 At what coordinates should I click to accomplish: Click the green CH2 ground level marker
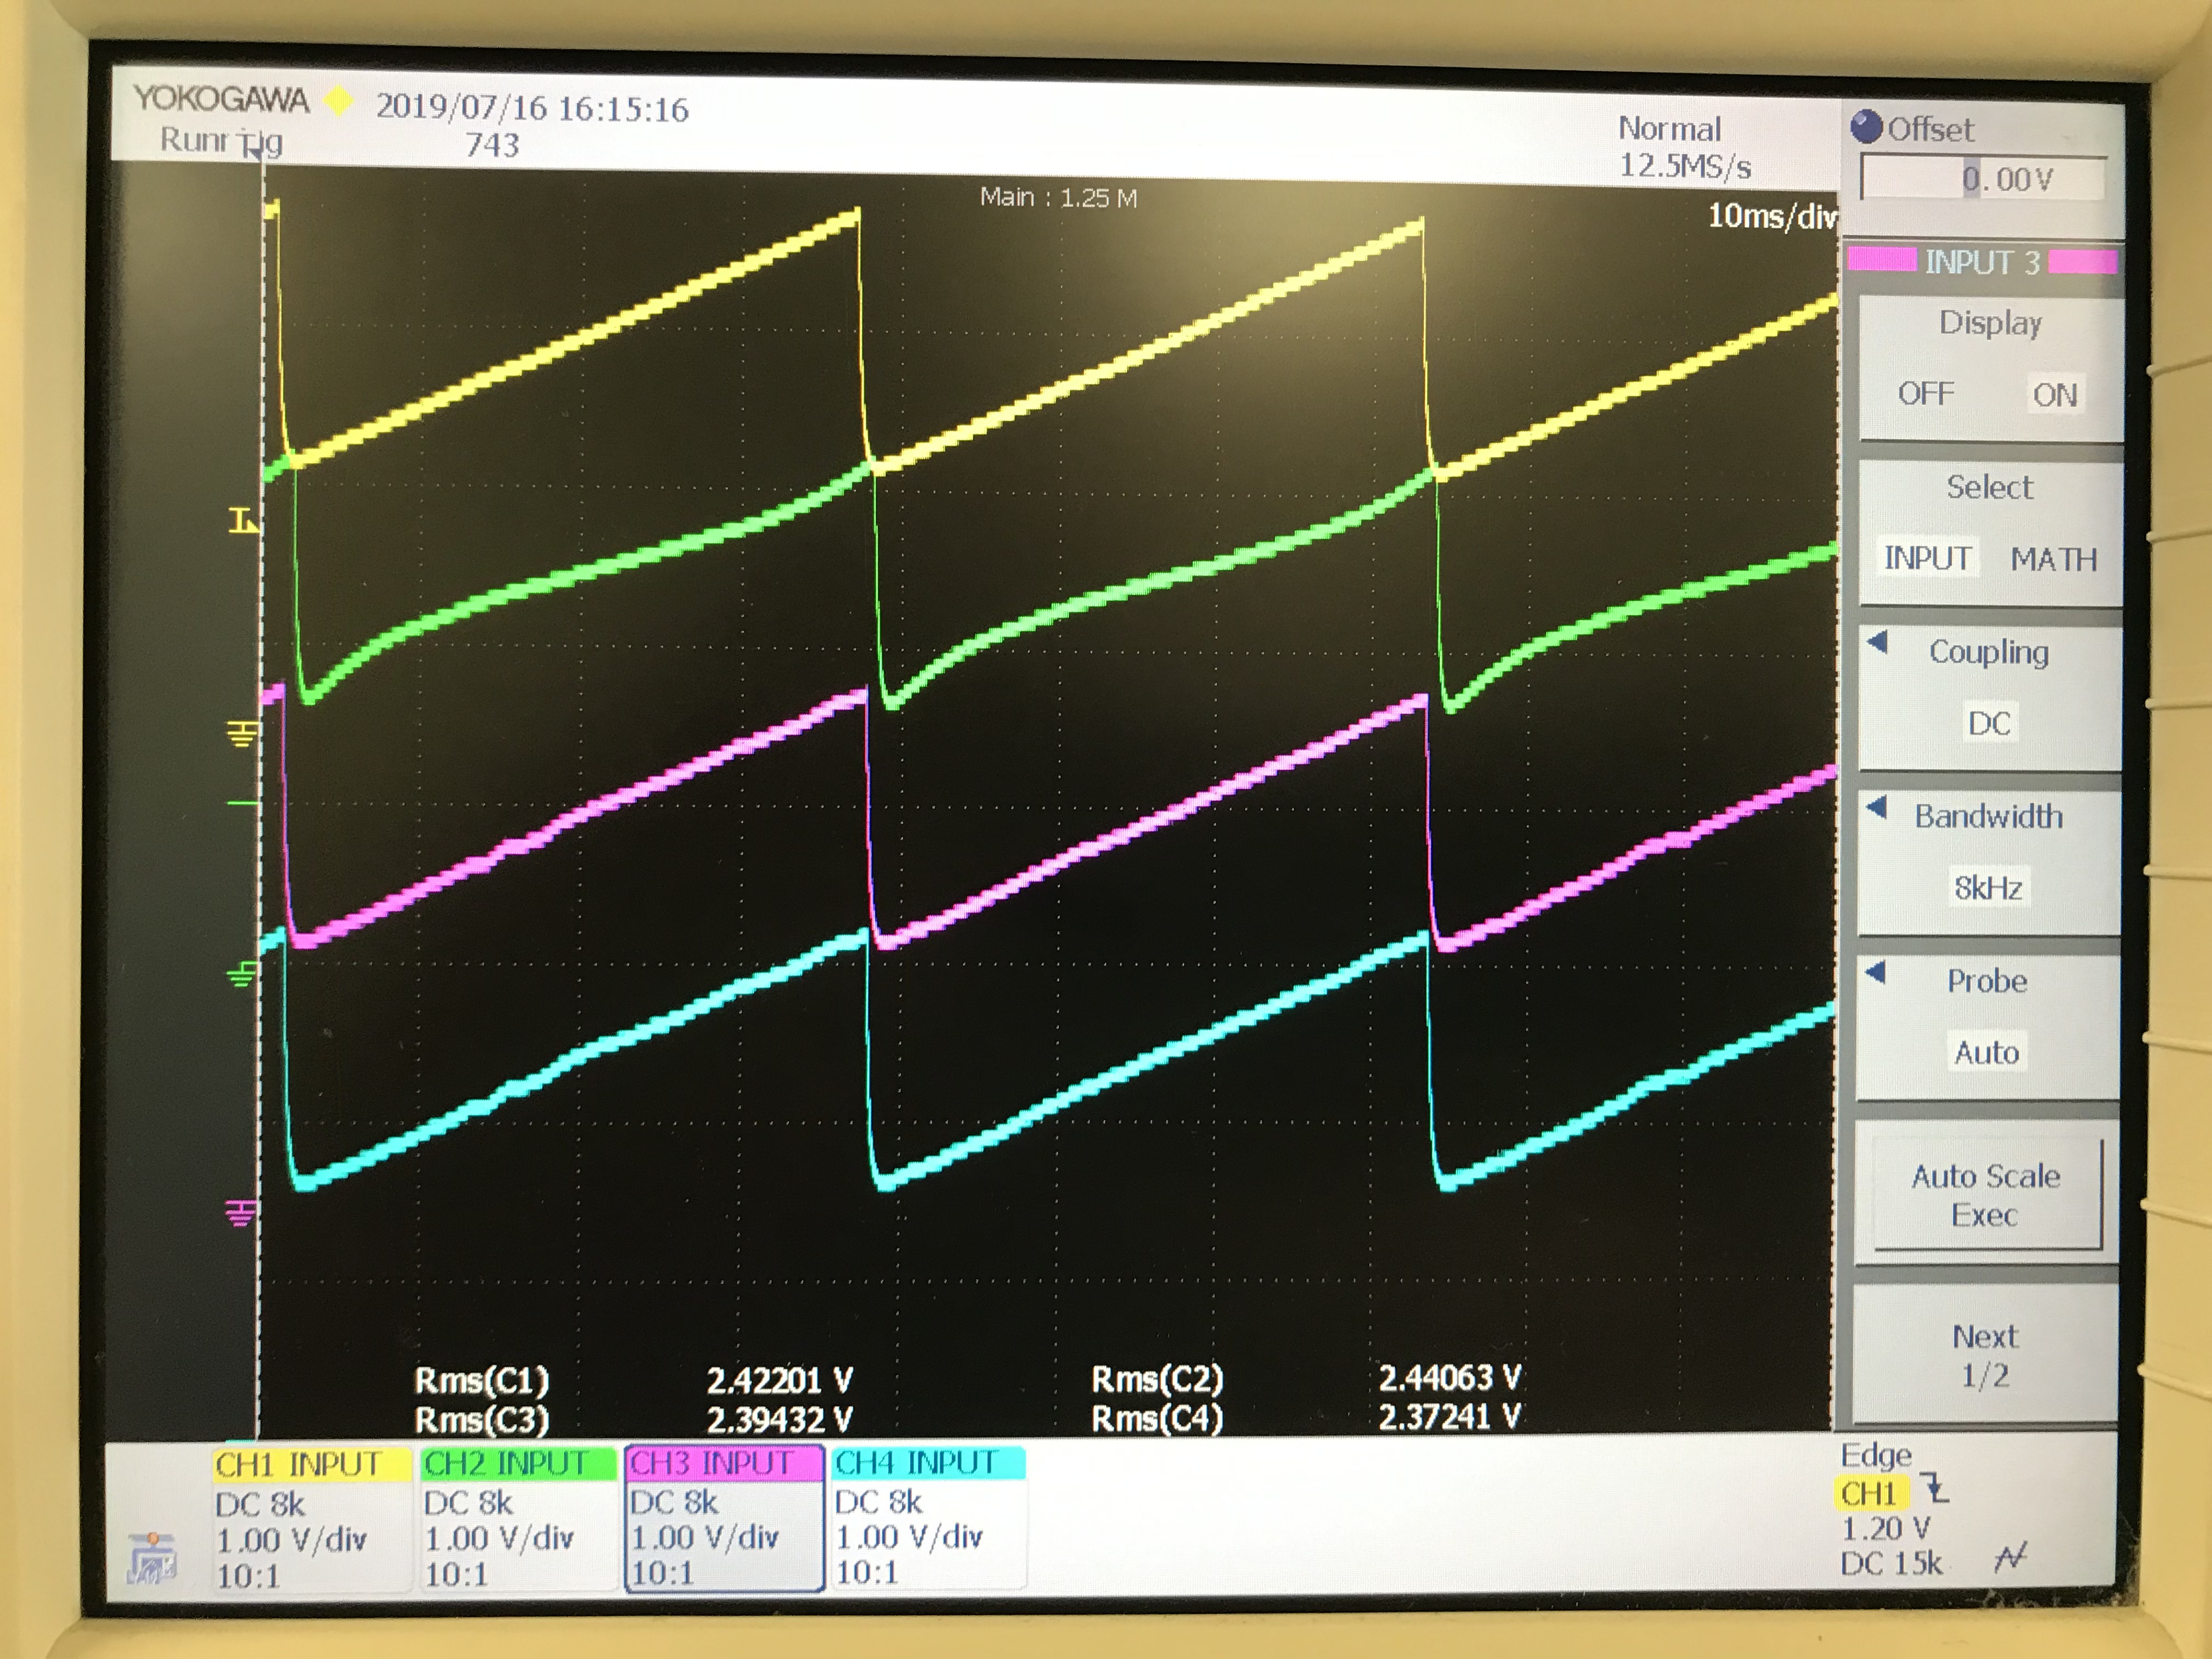[x=241, y=974]
